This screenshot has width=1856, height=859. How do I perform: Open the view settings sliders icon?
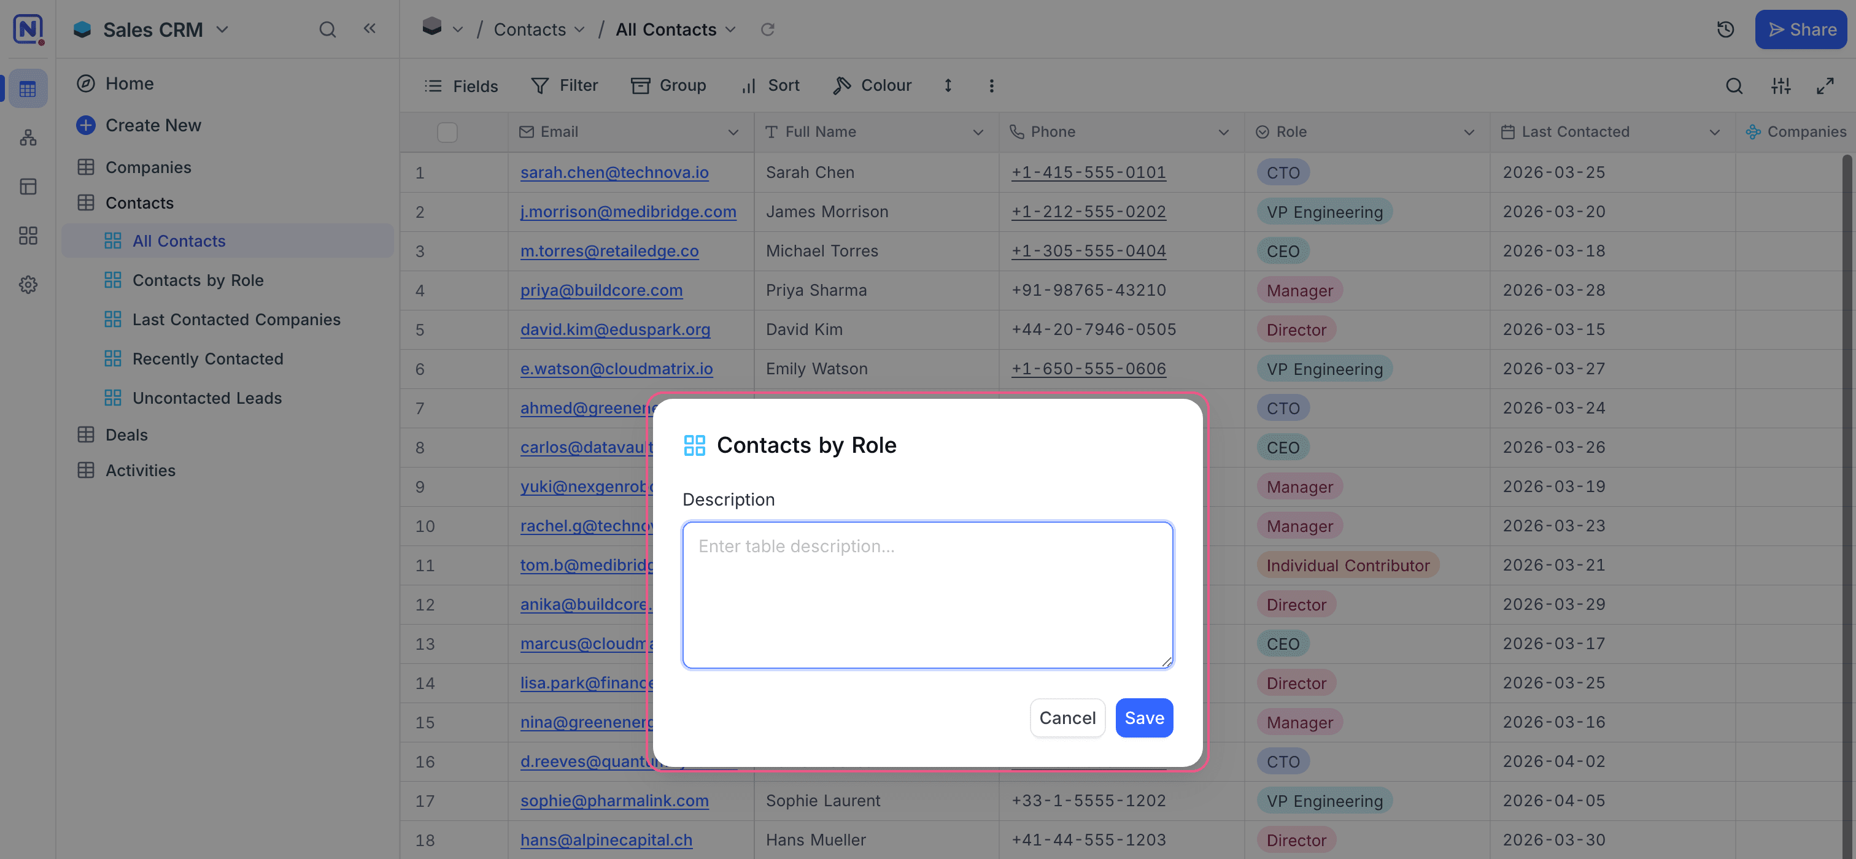pos(1781,87)
